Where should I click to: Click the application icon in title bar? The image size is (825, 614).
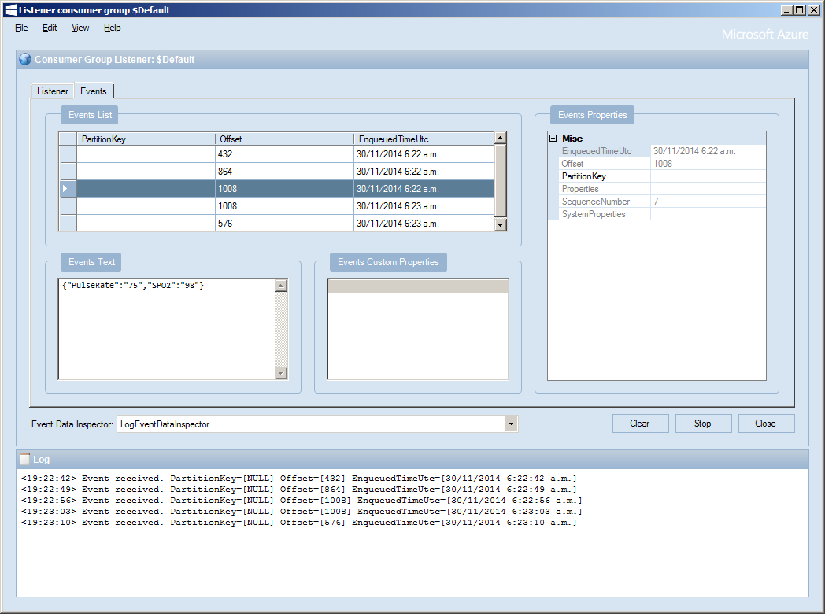pos(10,10)
